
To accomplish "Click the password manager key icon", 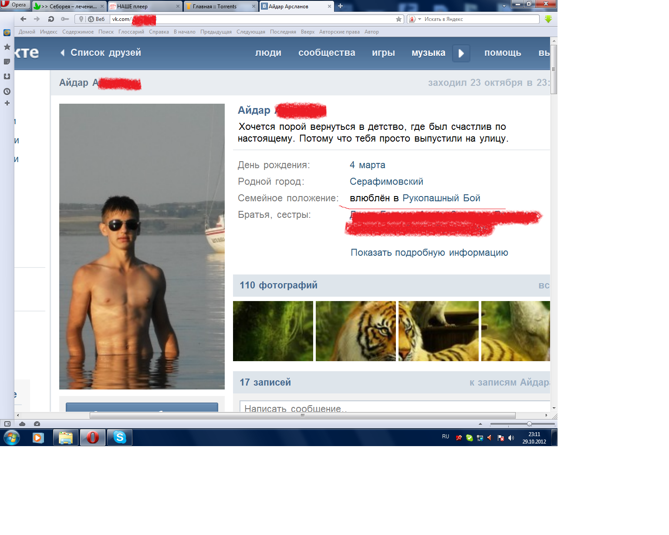I will pyautogui.click(x=65, y=19).
